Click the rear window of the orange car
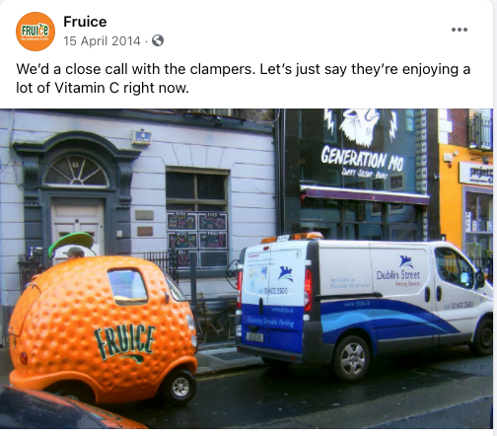Image resolution: width=497 pixels, height=436 pixels. (127, 286)
